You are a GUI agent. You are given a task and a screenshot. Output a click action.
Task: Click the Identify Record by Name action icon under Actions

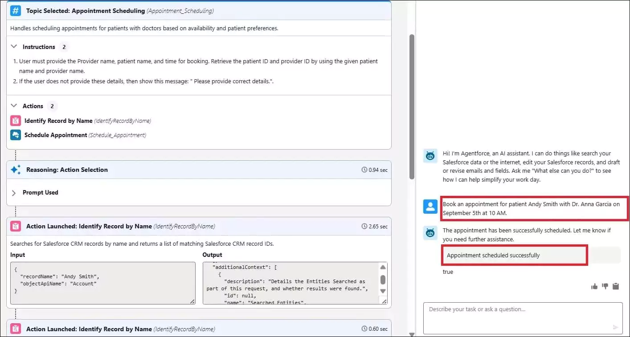(x=16, y=121)
